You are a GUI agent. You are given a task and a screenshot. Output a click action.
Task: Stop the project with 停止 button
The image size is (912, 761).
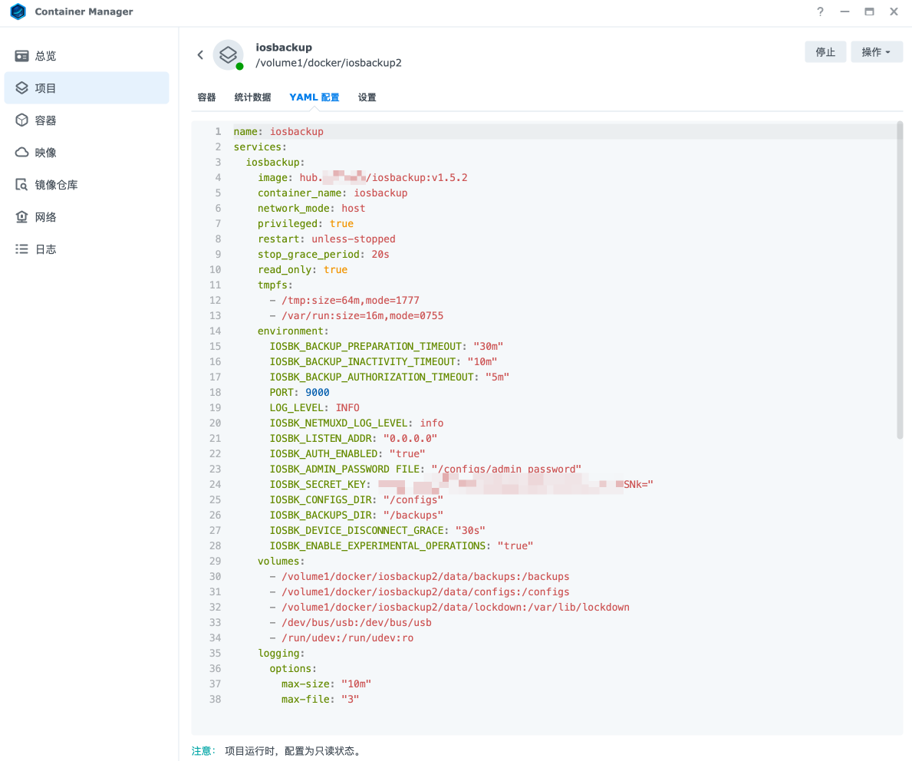(x=825, y=51)
